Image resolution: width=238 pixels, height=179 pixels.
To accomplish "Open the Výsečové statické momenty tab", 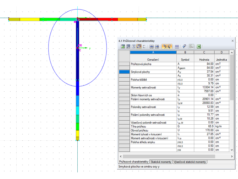I will pos(189,162).
